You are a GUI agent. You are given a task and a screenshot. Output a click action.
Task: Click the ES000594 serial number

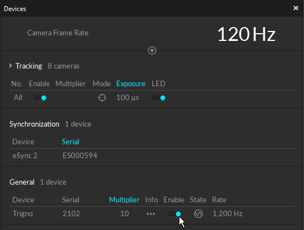(80, 156)
